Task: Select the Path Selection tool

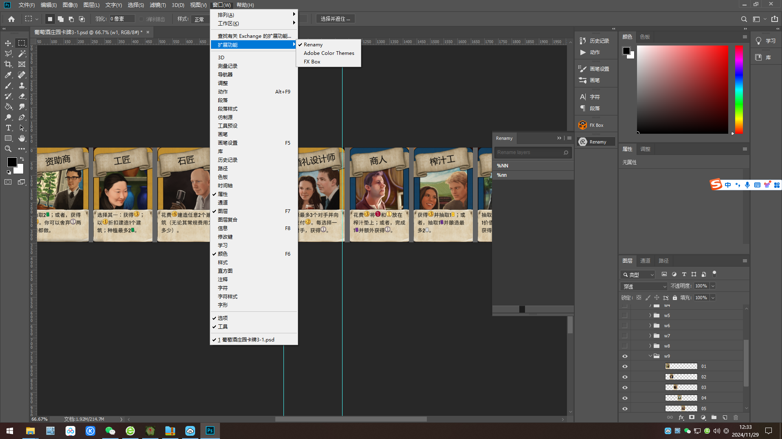Action: [22, 128]
